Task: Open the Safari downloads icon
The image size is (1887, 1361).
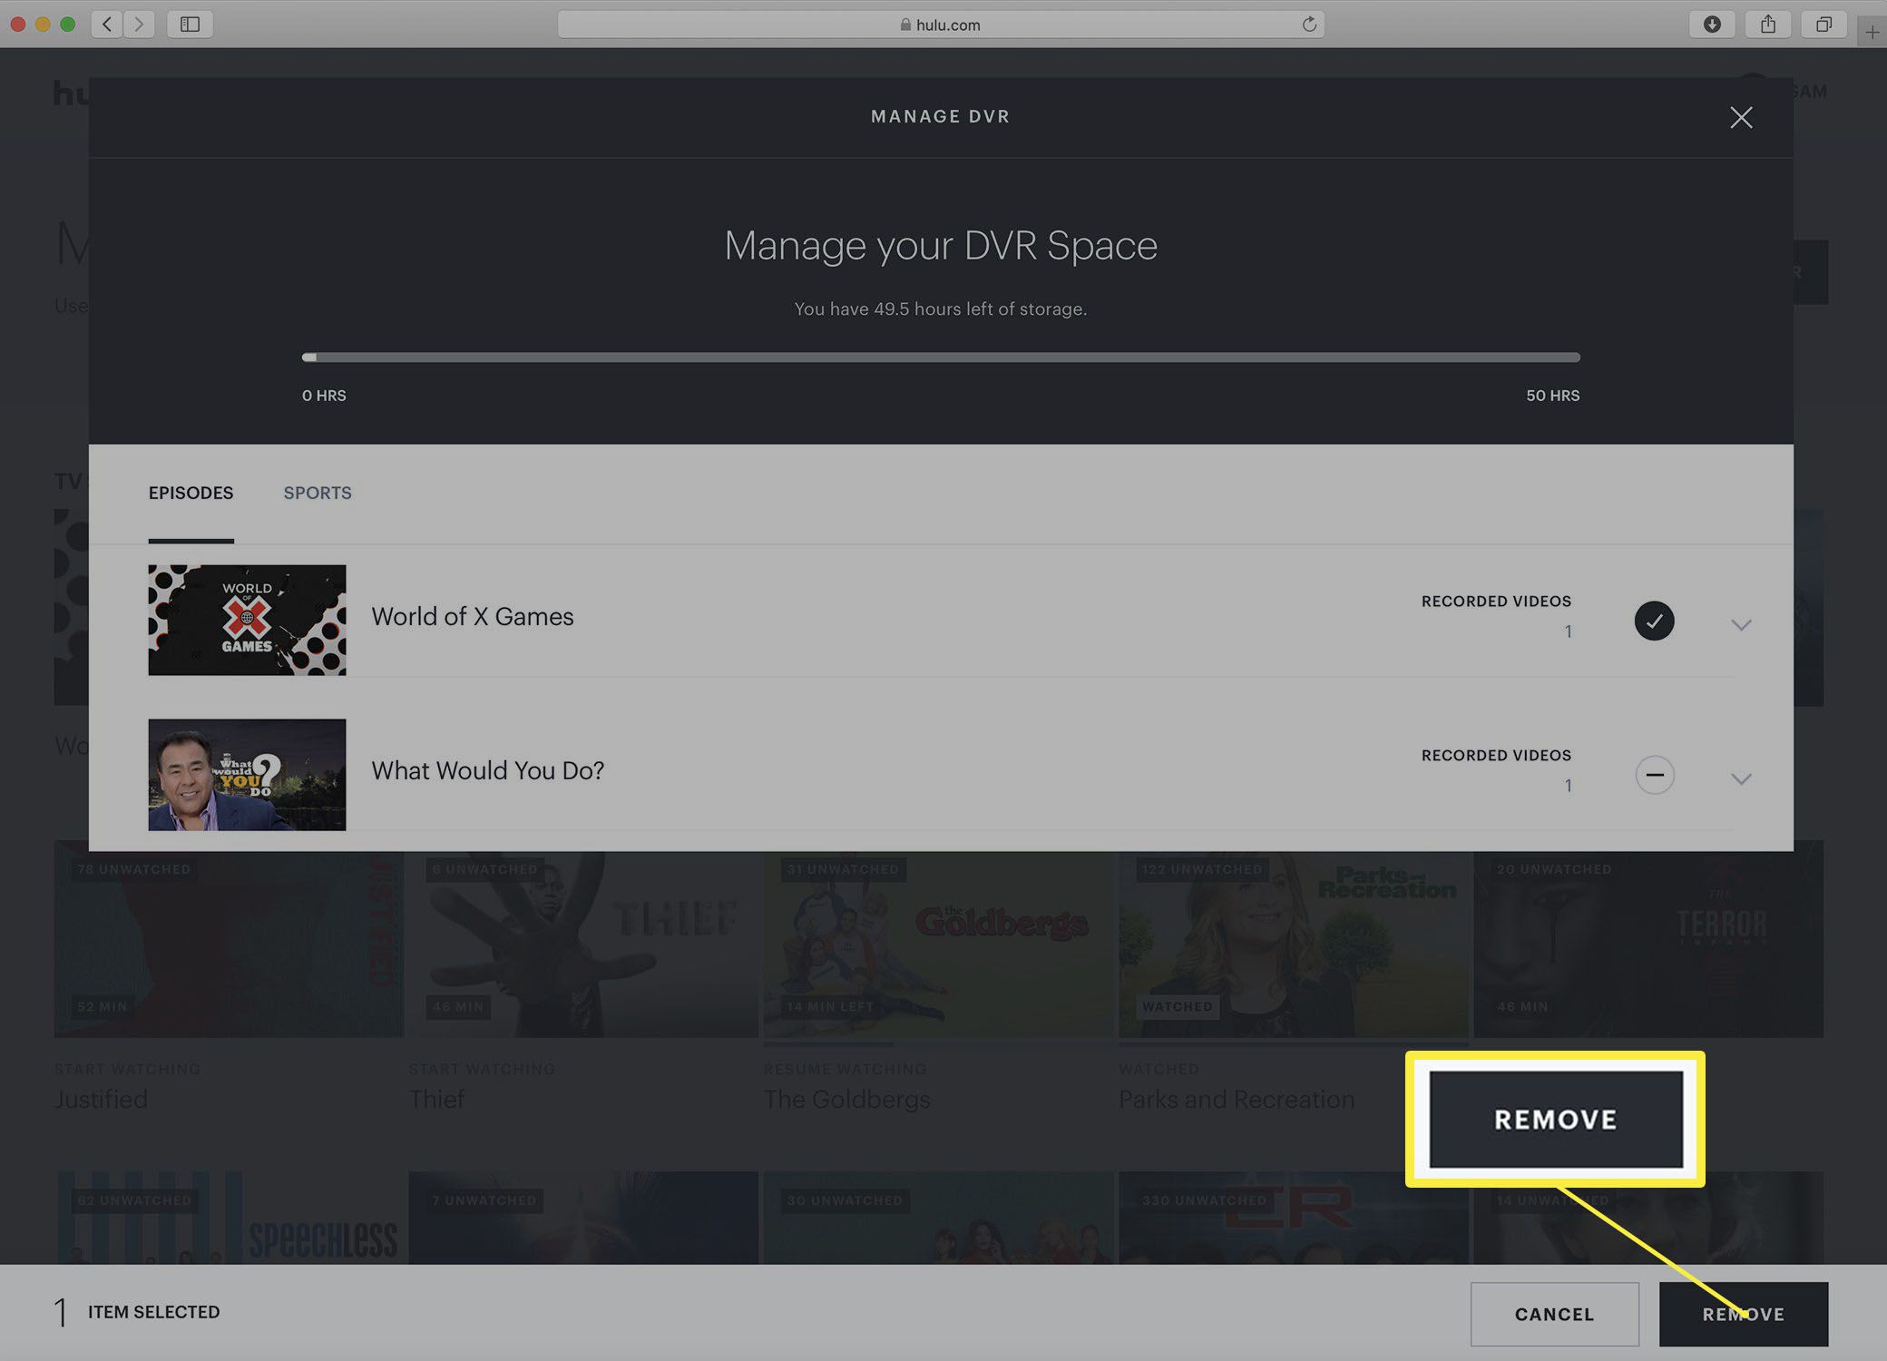Action: point(1712,24)
